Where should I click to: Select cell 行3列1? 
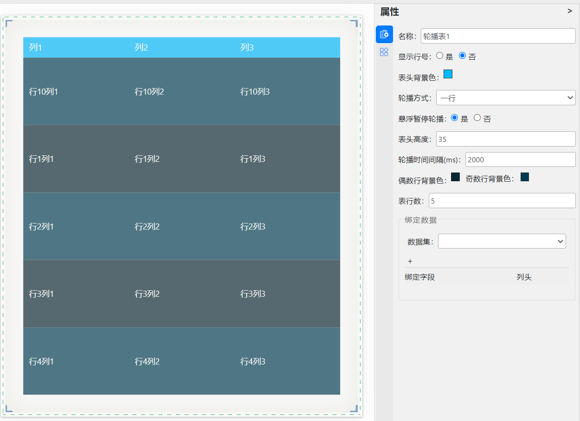(x=41, y=294)
